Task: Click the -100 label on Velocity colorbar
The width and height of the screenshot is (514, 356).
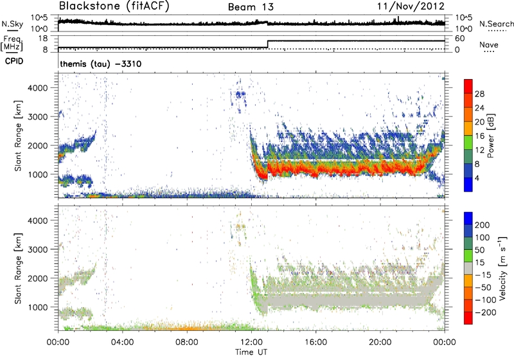Action: [486, 300]
